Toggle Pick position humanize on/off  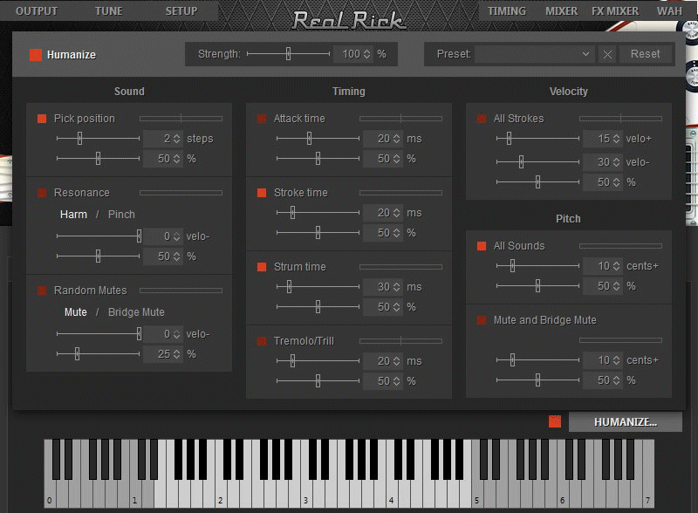42,119
